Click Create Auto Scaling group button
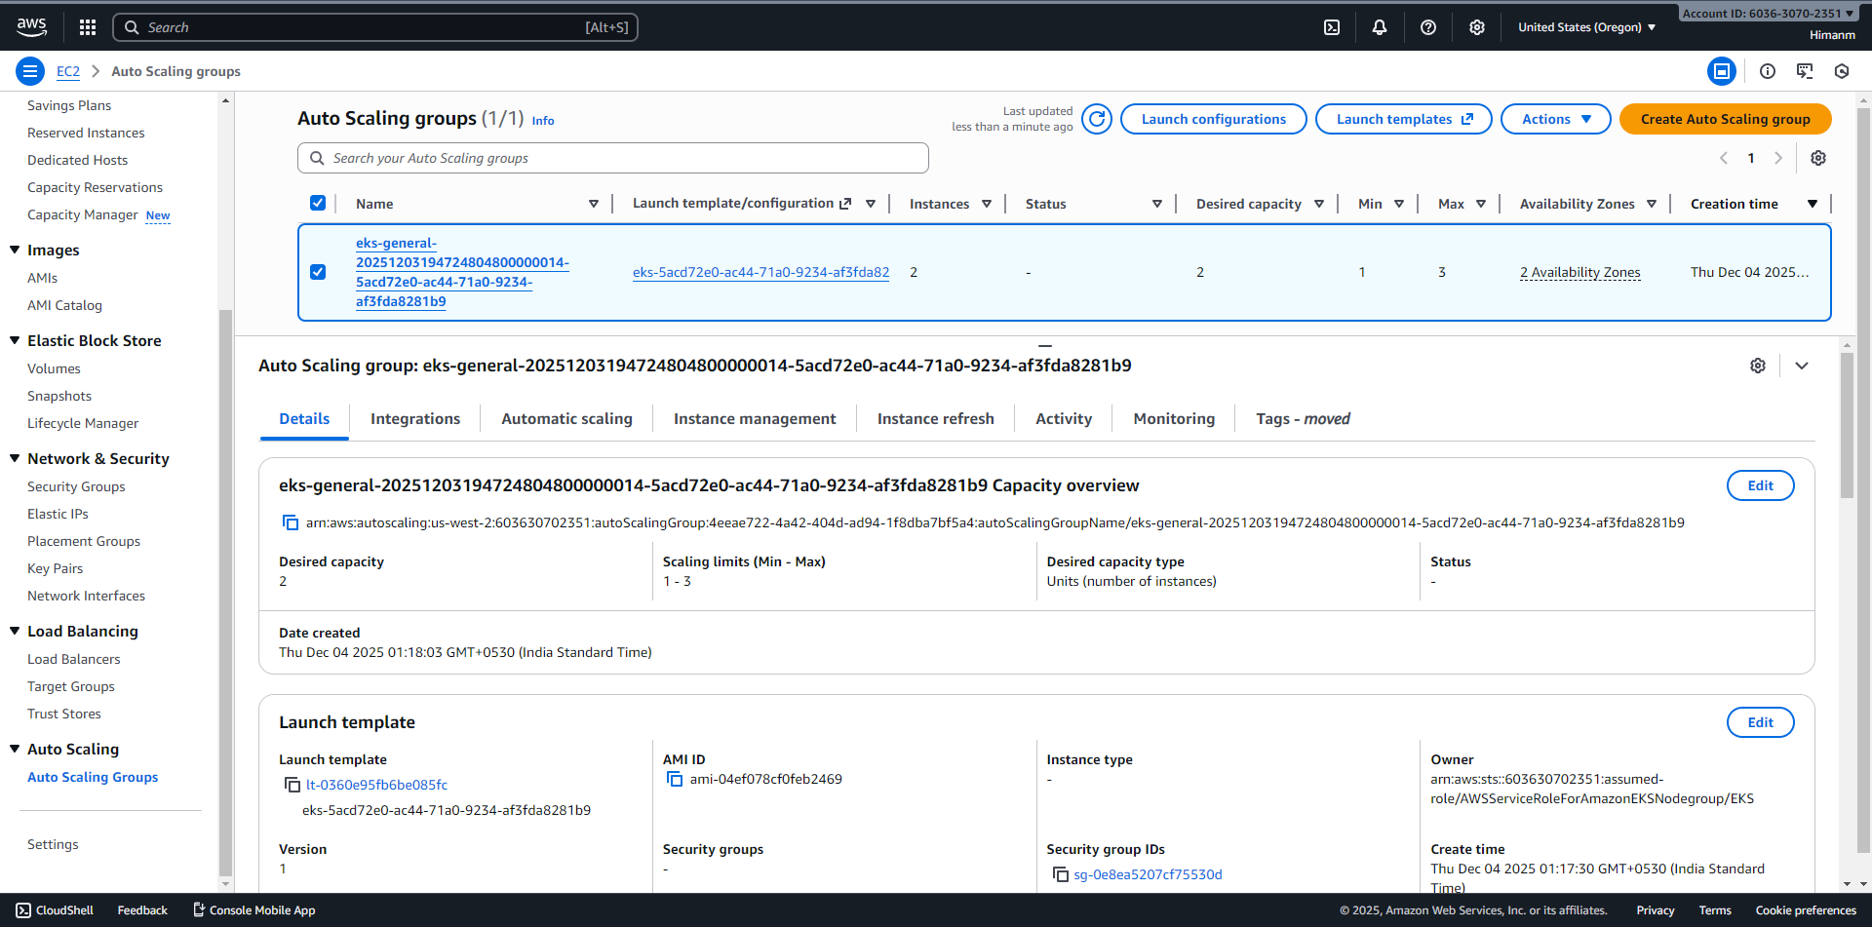This screenshot has width=1872, height=927. click(x=1725, y=119)
